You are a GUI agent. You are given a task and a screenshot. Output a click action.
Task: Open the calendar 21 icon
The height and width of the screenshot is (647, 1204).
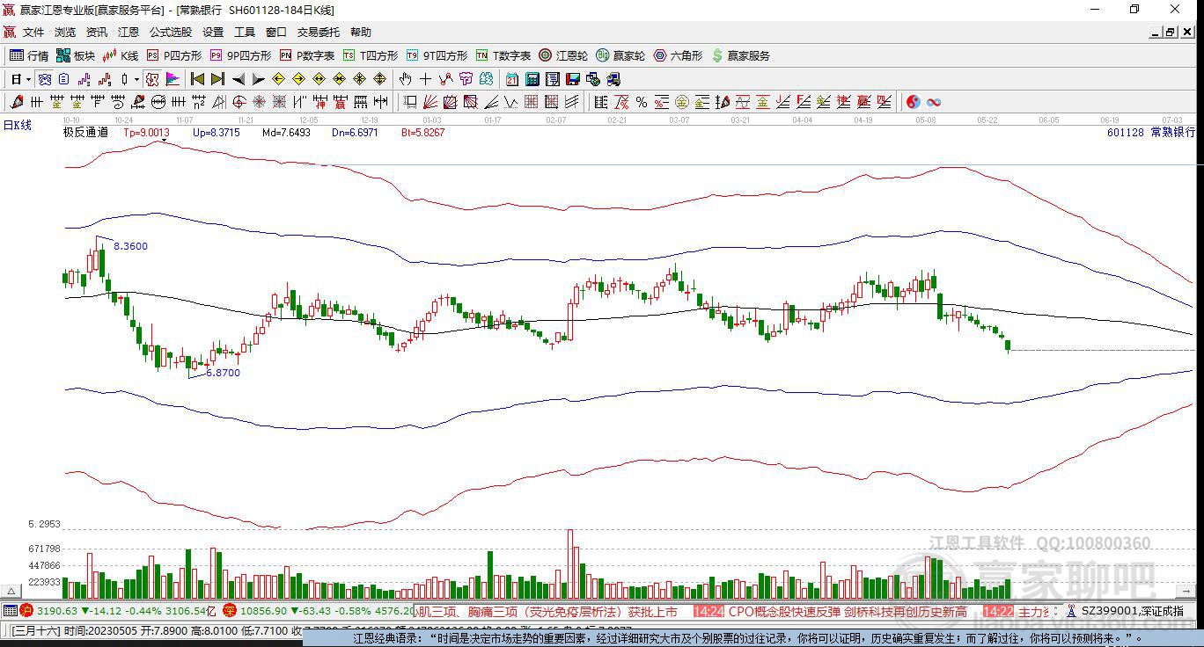[x=511, y=79]
